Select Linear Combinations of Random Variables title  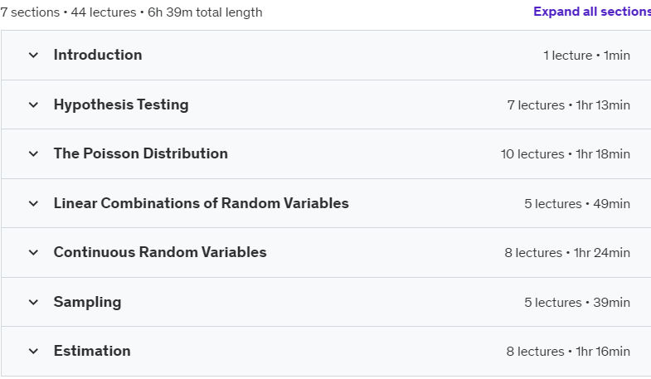point(202,203)
